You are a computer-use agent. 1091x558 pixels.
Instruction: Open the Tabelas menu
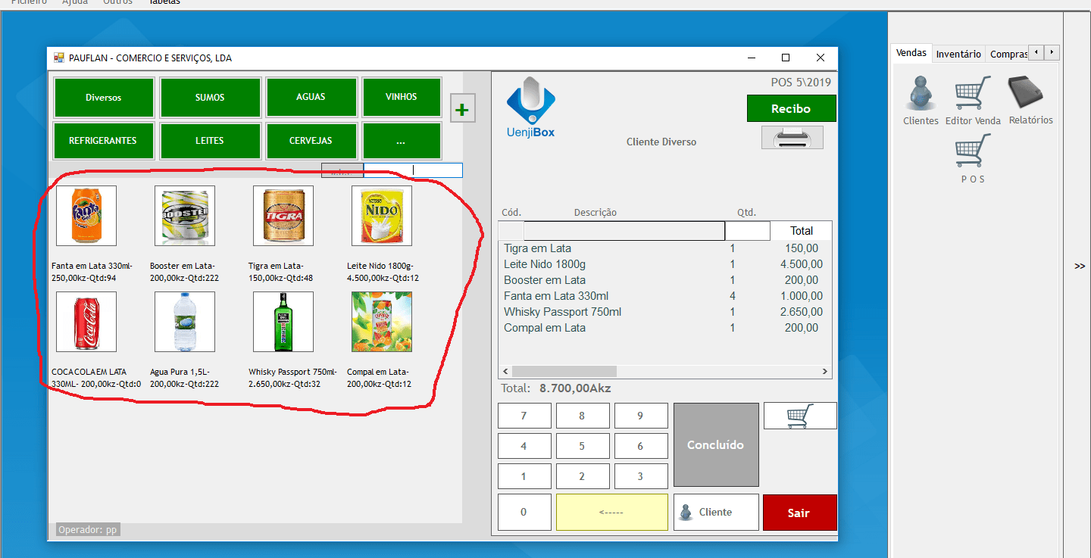point(164,2)
